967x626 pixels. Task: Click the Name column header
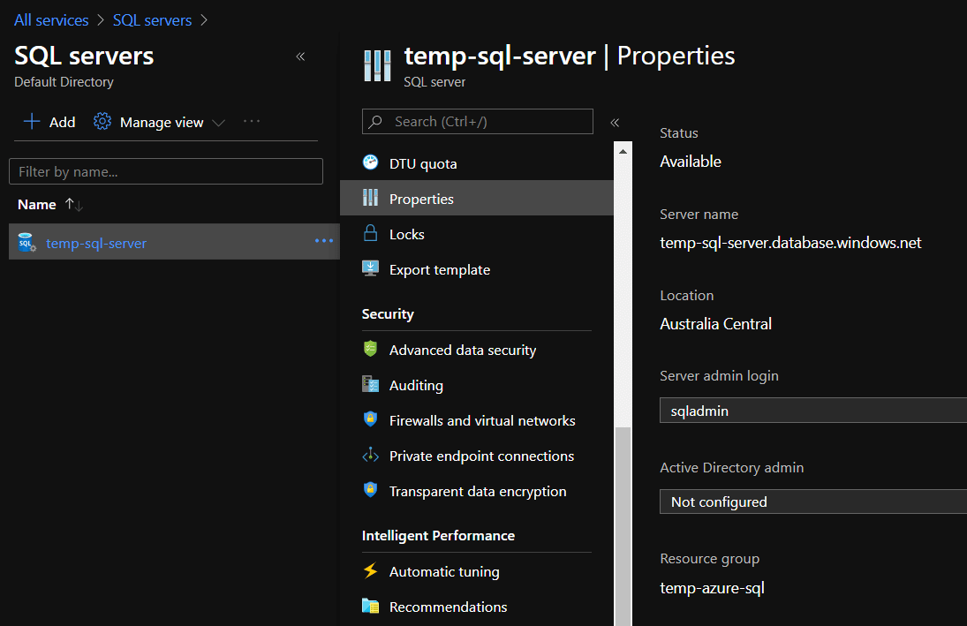[x=37, y=204]
